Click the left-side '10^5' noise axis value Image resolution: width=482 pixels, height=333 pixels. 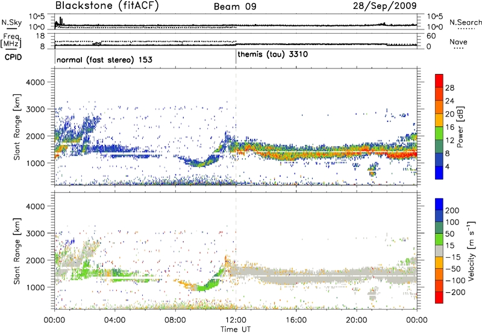pos(37,16)
